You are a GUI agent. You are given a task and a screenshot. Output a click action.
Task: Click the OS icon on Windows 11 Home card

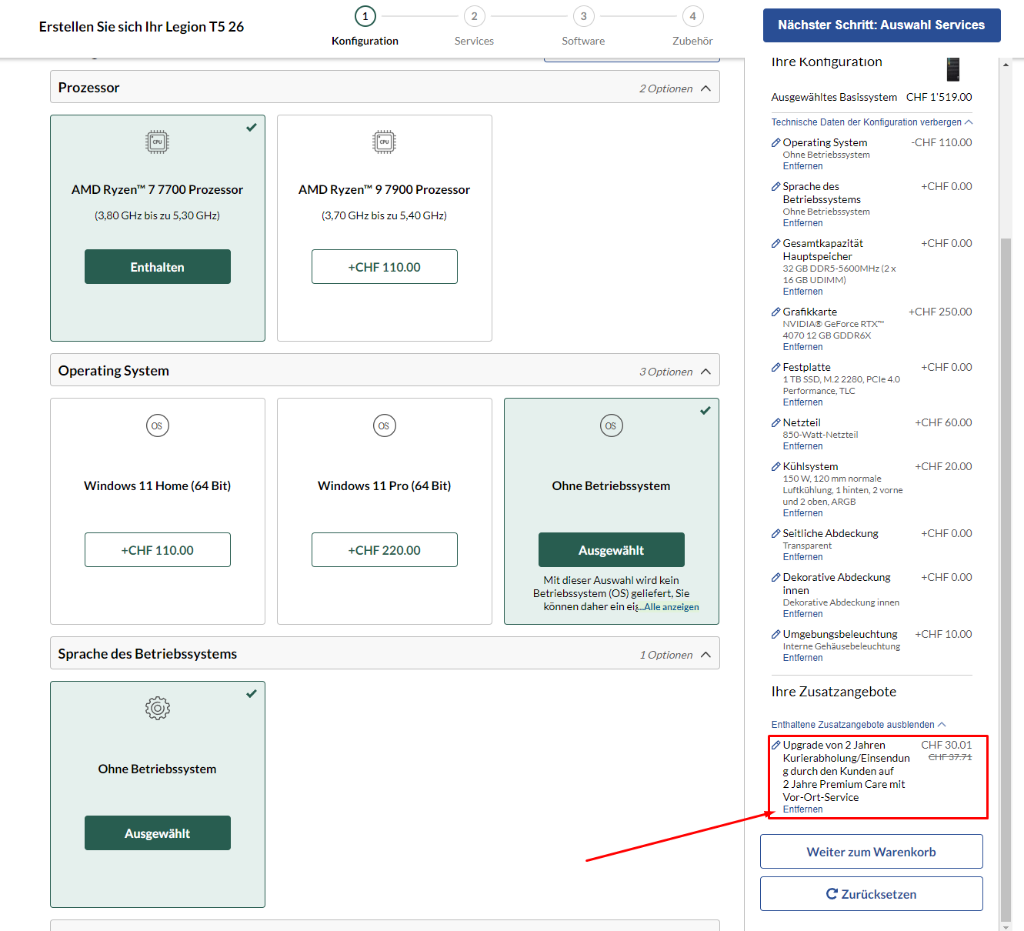(157, 425)
